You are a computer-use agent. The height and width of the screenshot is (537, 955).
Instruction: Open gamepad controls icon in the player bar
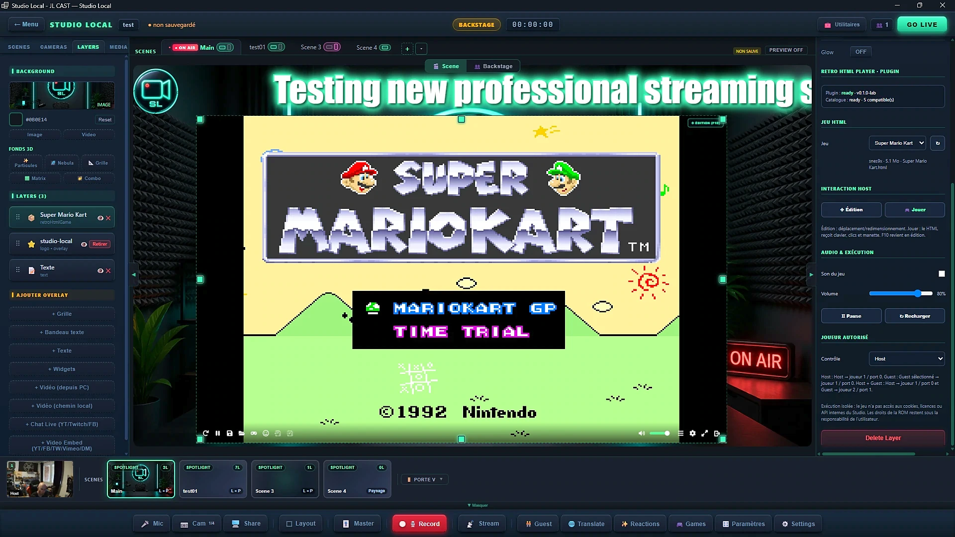pyautogui.click(x=254, y=433)
